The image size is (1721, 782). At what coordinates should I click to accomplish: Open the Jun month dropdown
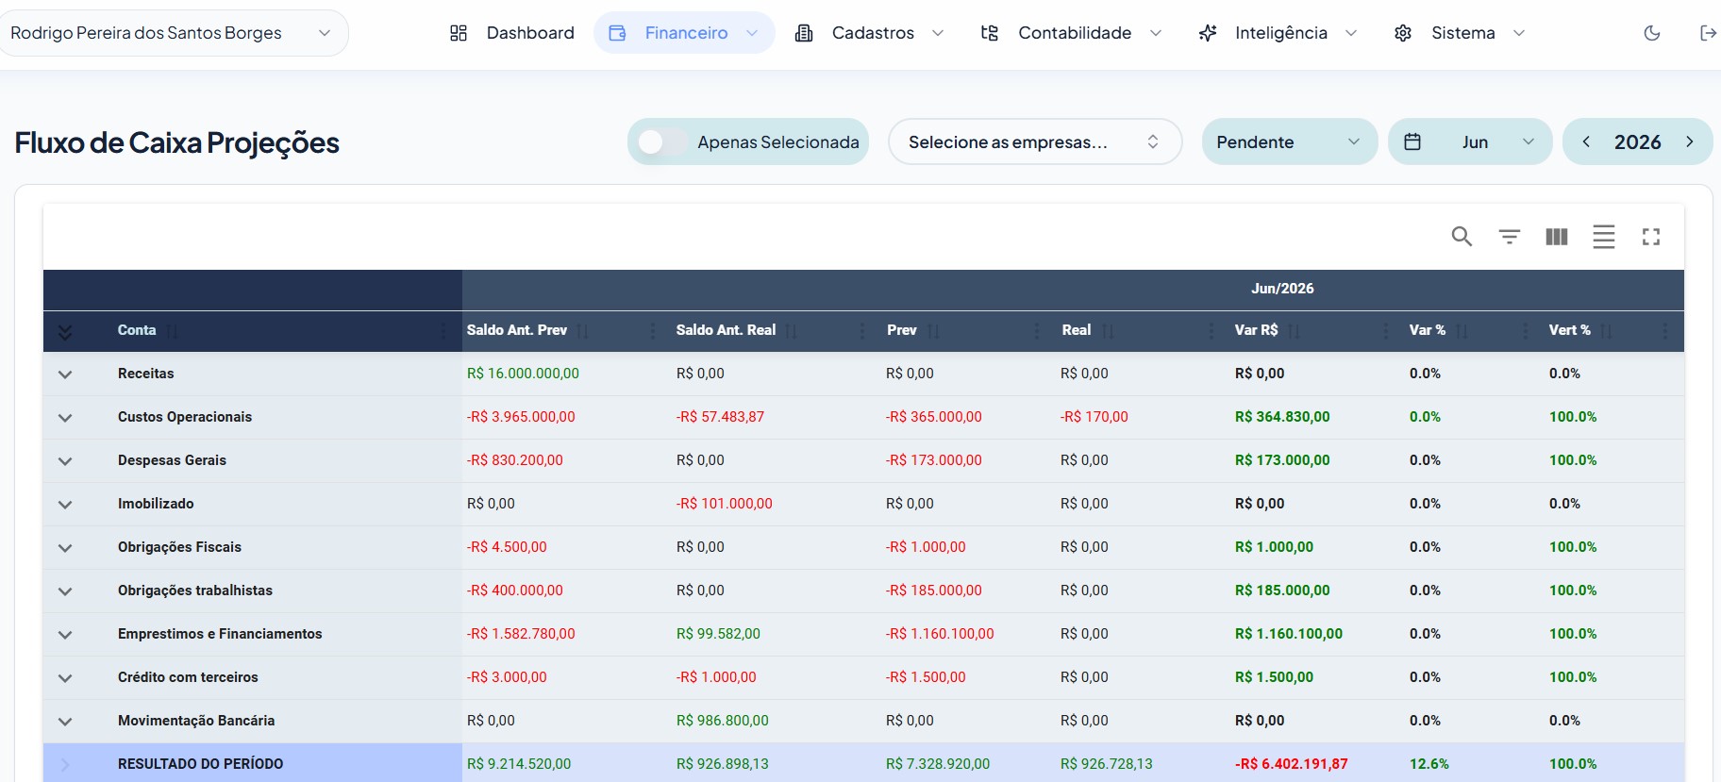1470,141
